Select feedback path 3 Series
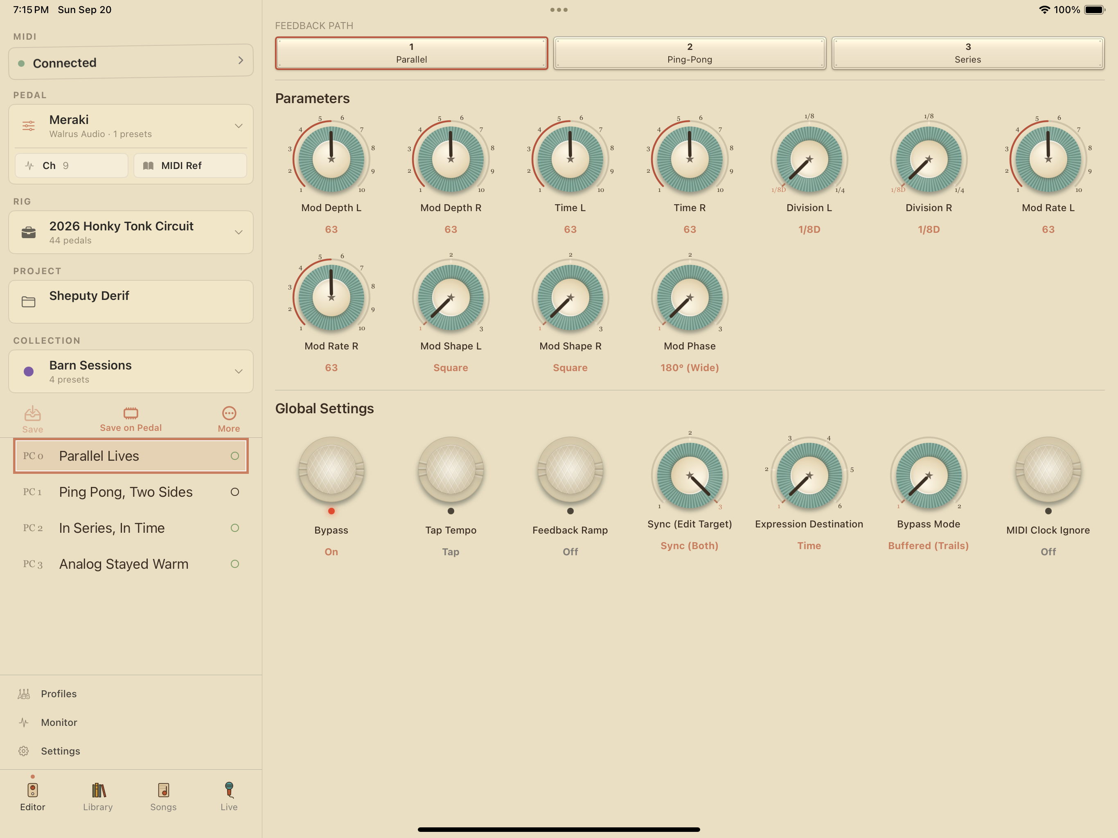Image resolution: width=1118 pixels, height=838 pixels. (x=968, y=53)
